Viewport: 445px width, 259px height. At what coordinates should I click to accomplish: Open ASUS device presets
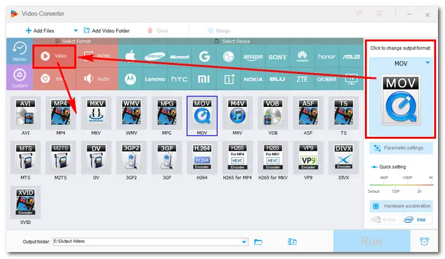(x=351, y=56)
